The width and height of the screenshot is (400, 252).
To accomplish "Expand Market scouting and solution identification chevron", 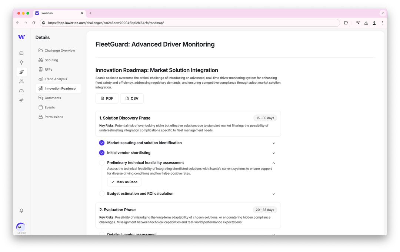I will tap(274, 143).
